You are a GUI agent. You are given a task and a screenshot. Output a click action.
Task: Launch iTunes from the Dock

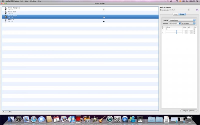(x=71, y=119)
